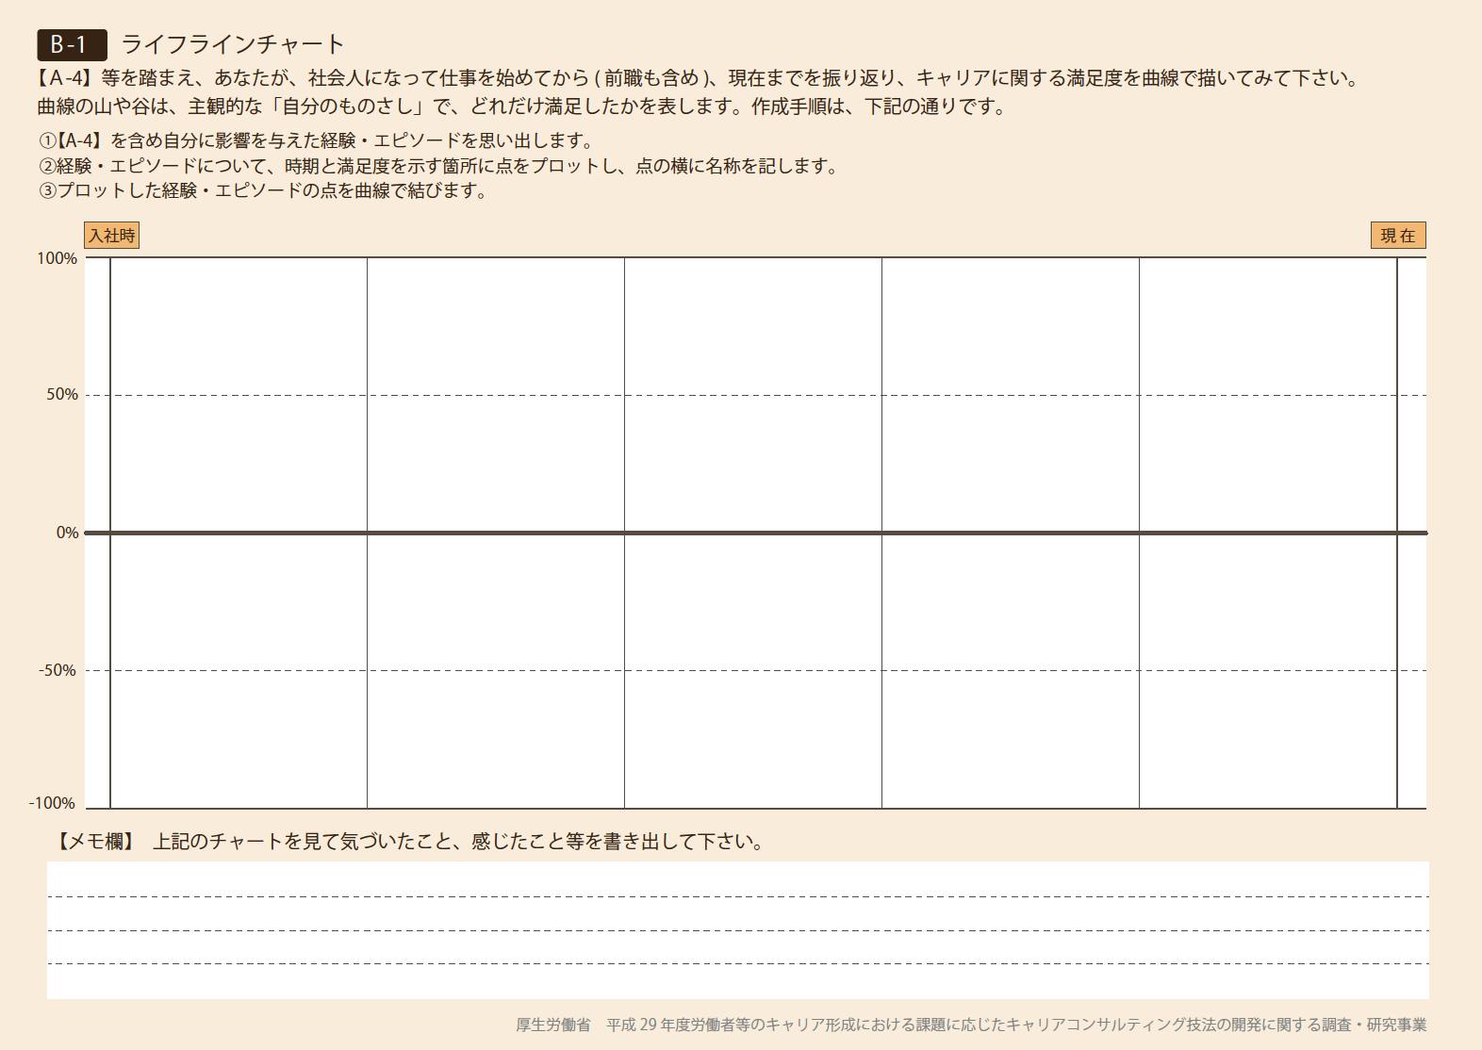
Task: Click instruction line starting with ③
Action: [x=263, y=190]
